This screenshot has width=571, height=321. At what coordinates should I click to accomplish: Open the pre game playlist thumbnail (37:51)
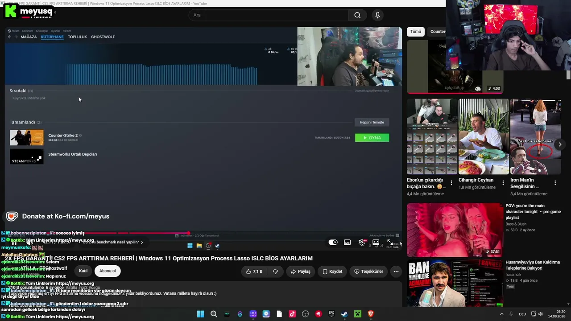click(x=455, y=230)
